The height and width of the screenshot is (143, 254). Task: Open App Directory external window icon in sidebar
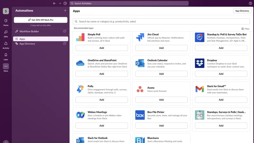pos(65,44)
